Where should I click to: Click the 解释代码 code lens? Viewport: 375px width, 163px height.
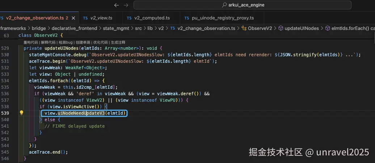pyautogui.click(x=48, y=43)
